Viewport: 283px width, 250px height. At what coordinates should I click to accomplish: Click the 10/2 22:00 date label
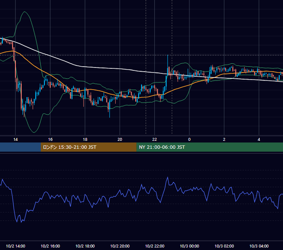155,246
